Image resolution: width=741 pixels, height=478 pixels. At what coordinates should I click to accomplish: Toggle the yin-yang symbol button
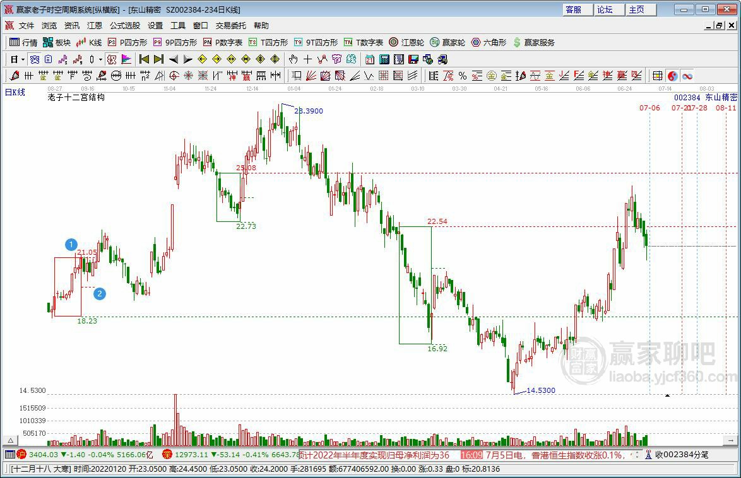coord(672,76)
